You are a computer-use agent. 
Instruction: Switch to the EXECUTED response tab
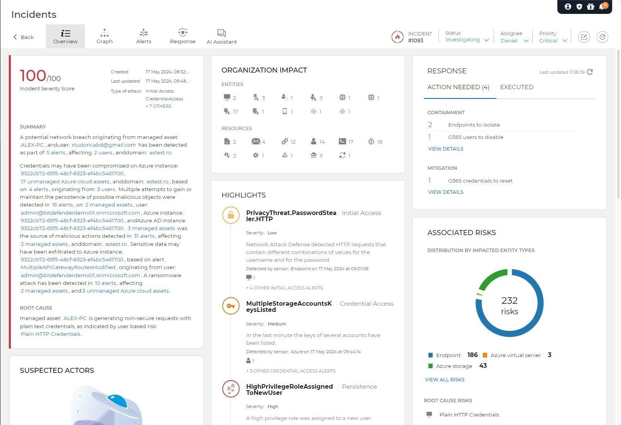(516, 87)
